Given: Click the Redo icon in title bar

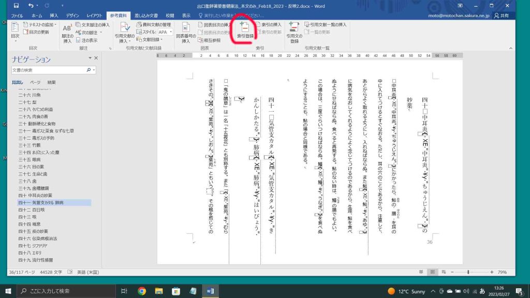Looking at the screenshot, I should (x=47, y=6).
